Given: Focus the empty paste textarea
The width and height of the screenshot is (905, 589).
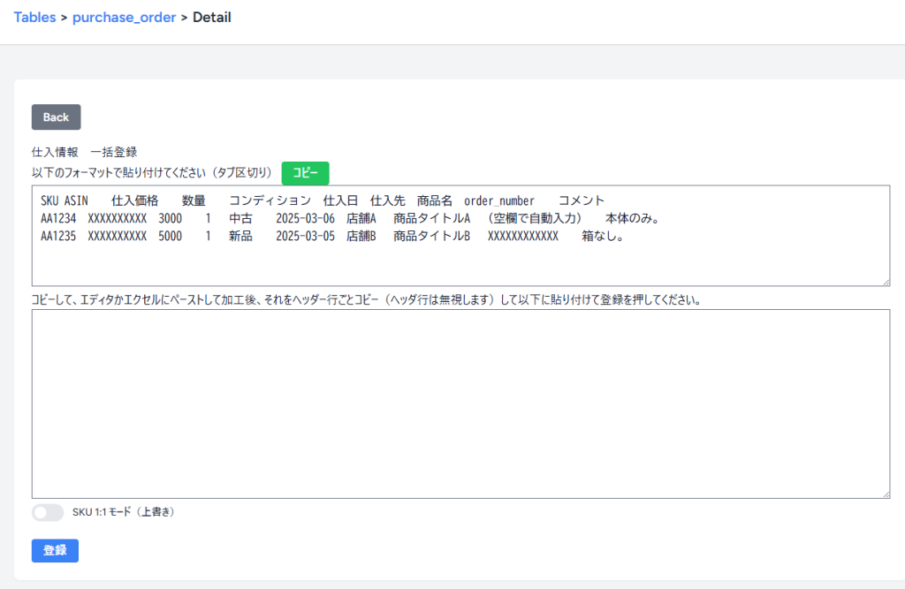Looking at the screenshot, I should [460, 404].
